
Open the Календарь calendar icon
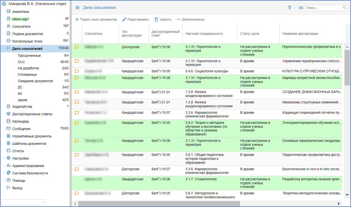click(8, 121)
